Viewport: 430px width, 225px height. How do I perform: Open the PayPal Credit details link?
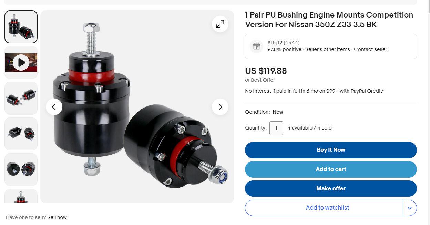pyautogui.click(x=366, y=91)
